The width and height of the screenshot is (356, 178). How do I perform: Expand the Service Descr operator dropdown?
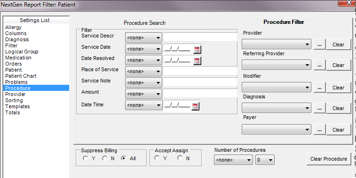pos(143,38)
